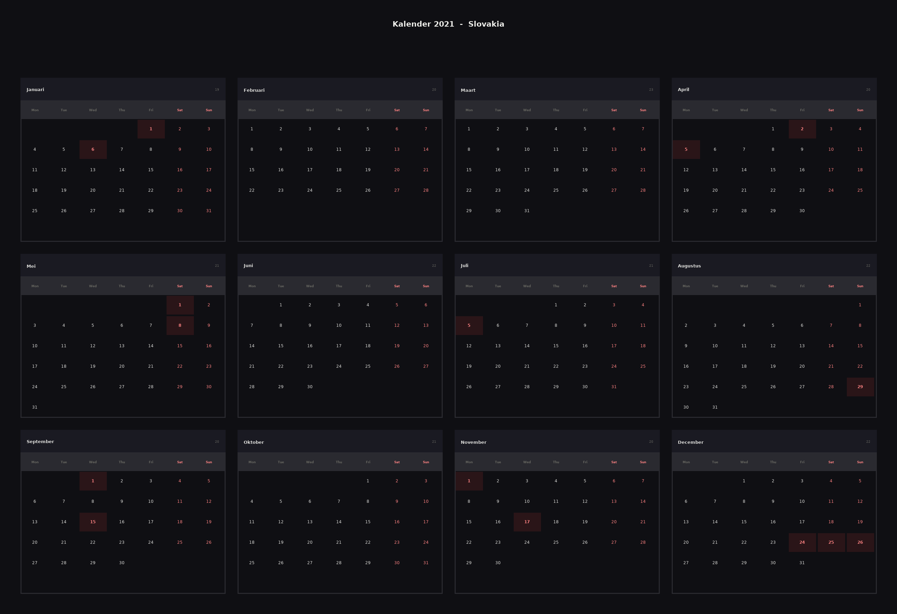
Task: Click Mei 8 highlighted date
Action: tap(180, 325)
